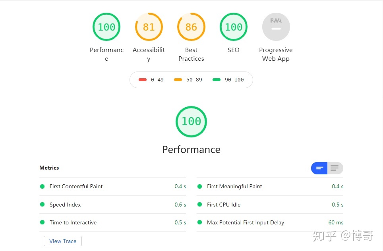Click the green 90–100 legend swatch
The height and width of the screenshot is (251, 383).
pos(217,79)
